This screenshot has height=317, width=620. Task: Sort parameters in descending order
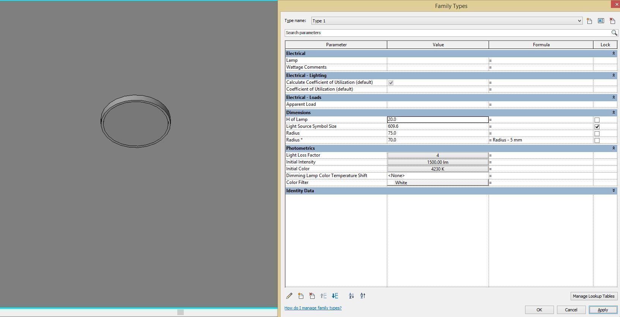coord(363,296)
